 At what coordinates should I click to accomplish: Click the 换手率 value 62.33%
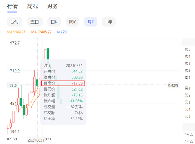[77, 119]
